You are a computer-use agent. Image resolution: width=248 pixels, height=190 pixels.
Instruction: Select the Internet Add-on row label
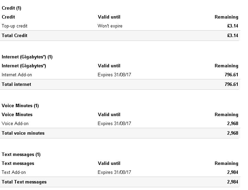tap(17, 75)
